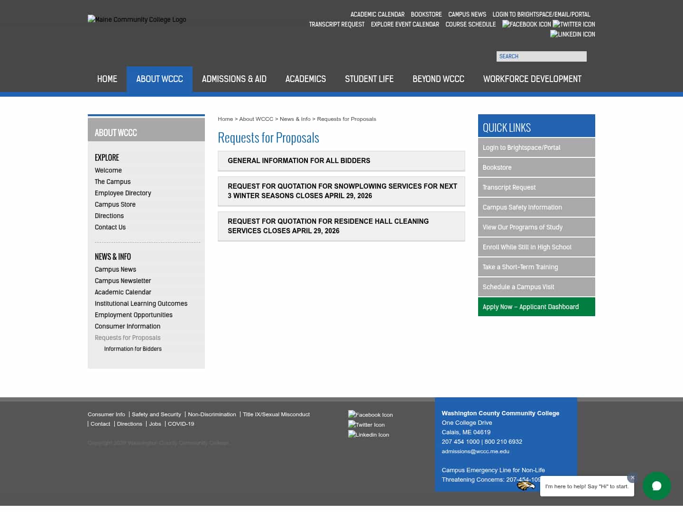The image size is (683, 512).
Task: Click the admissions@wccc.me.edu email link
Action: click(475, 451)
